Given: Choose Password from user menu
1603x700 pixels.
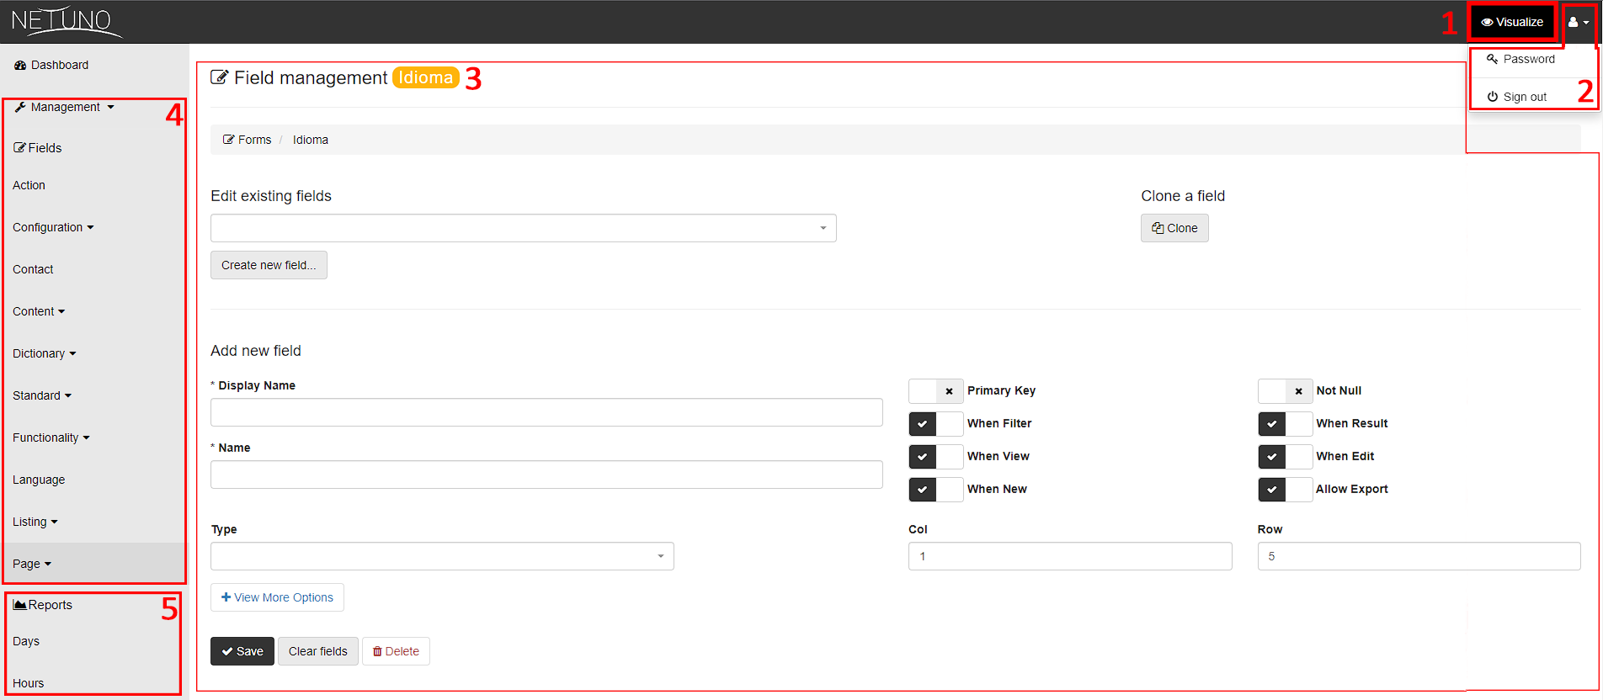Looking at the screenshot, I should click(x=1520, y=59).
